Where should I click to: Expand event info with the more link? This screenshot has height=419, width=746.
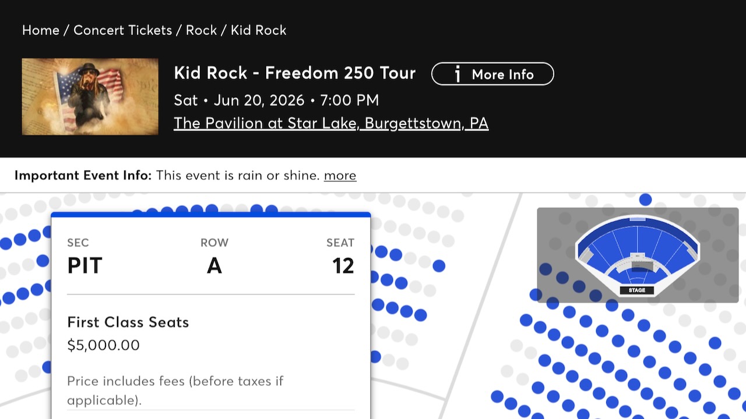point(340,175)
